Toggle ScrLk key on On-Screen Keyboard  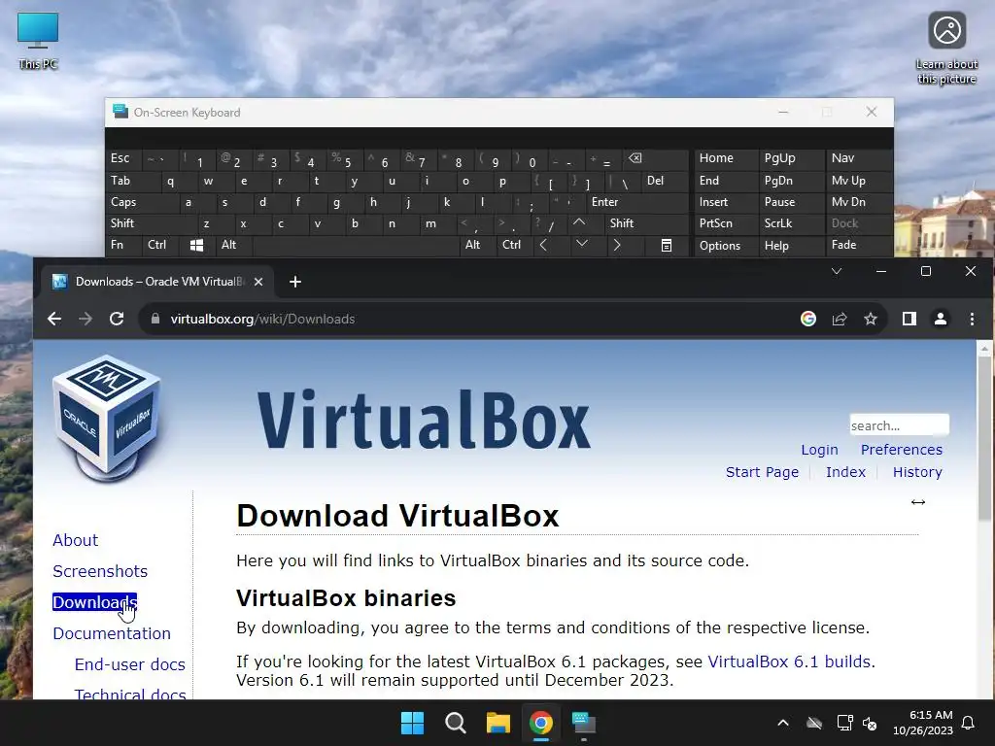point(790,223)
